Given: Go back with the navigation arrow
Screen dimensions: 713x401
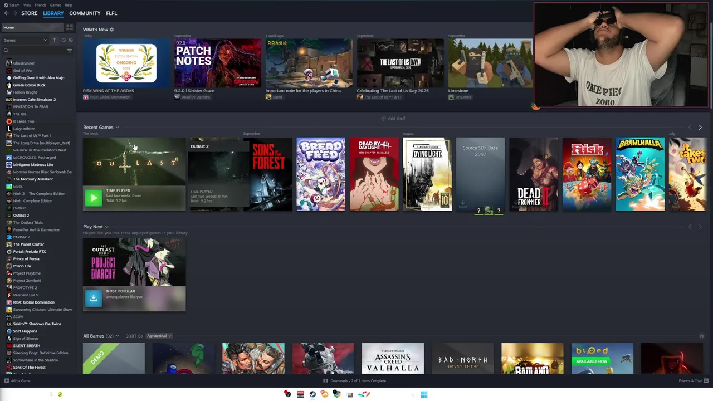Looking at the screenshot, I should click(x=6, y=13).
